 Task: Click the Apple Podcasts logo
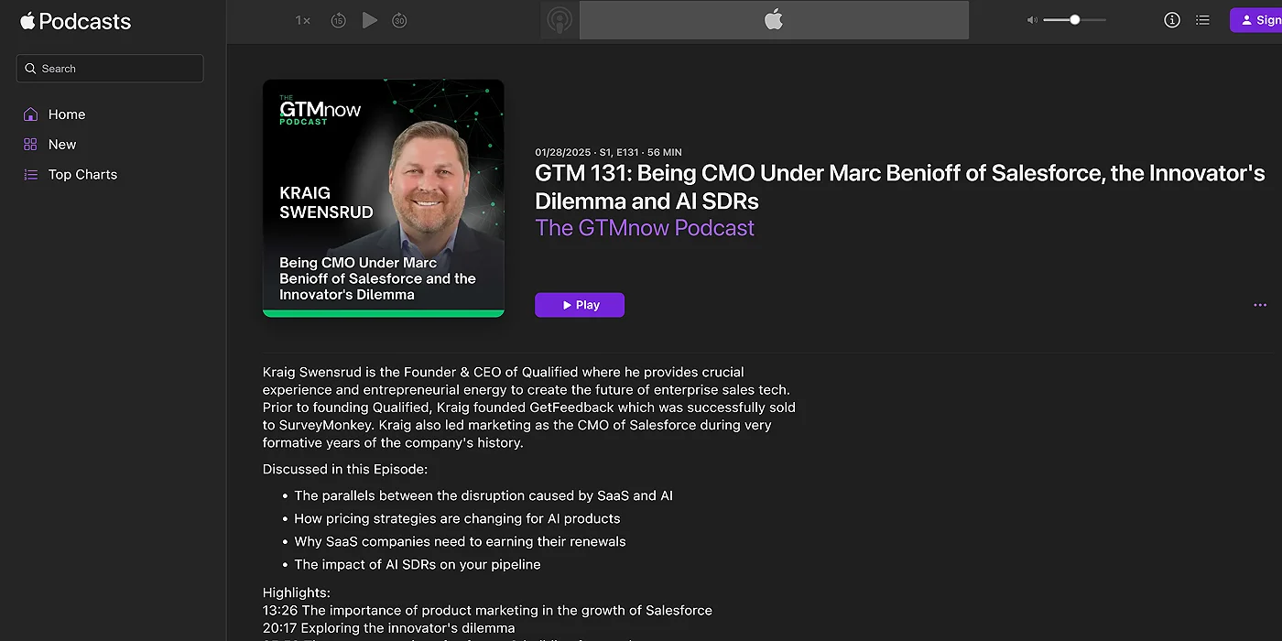point(75,21)
